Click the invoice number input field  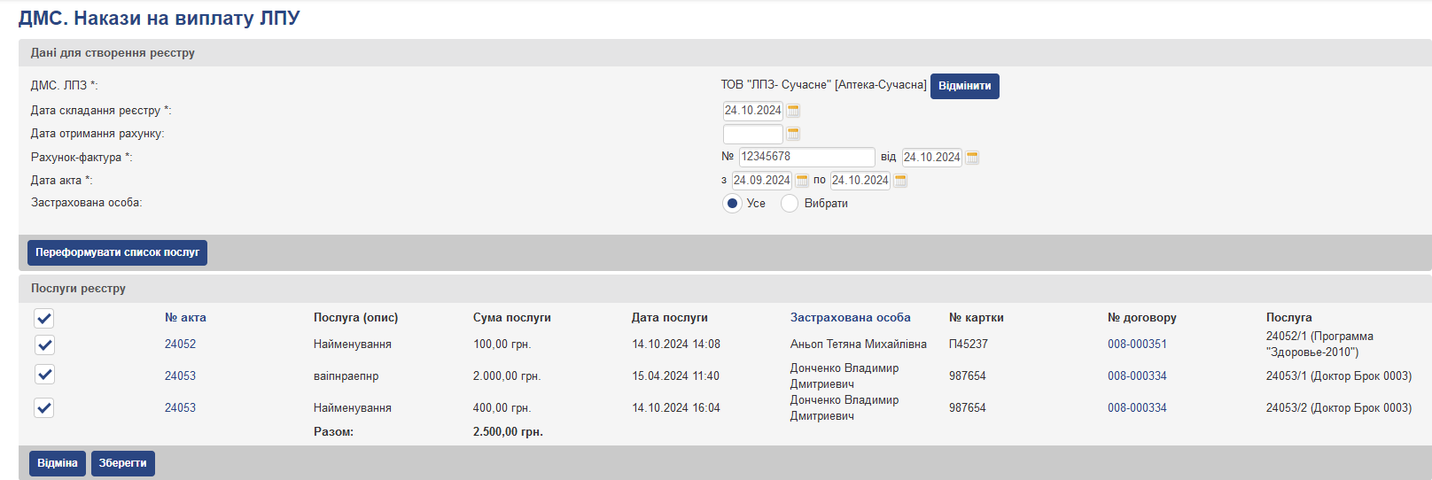point(806,157)
